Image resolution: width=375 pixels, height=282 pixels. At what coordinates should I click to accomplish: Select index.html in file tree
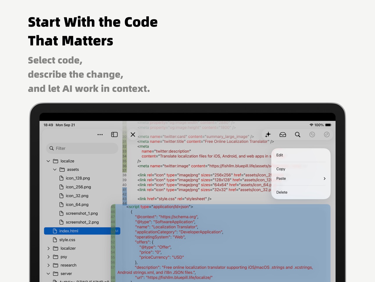click(x=82, y=231)
